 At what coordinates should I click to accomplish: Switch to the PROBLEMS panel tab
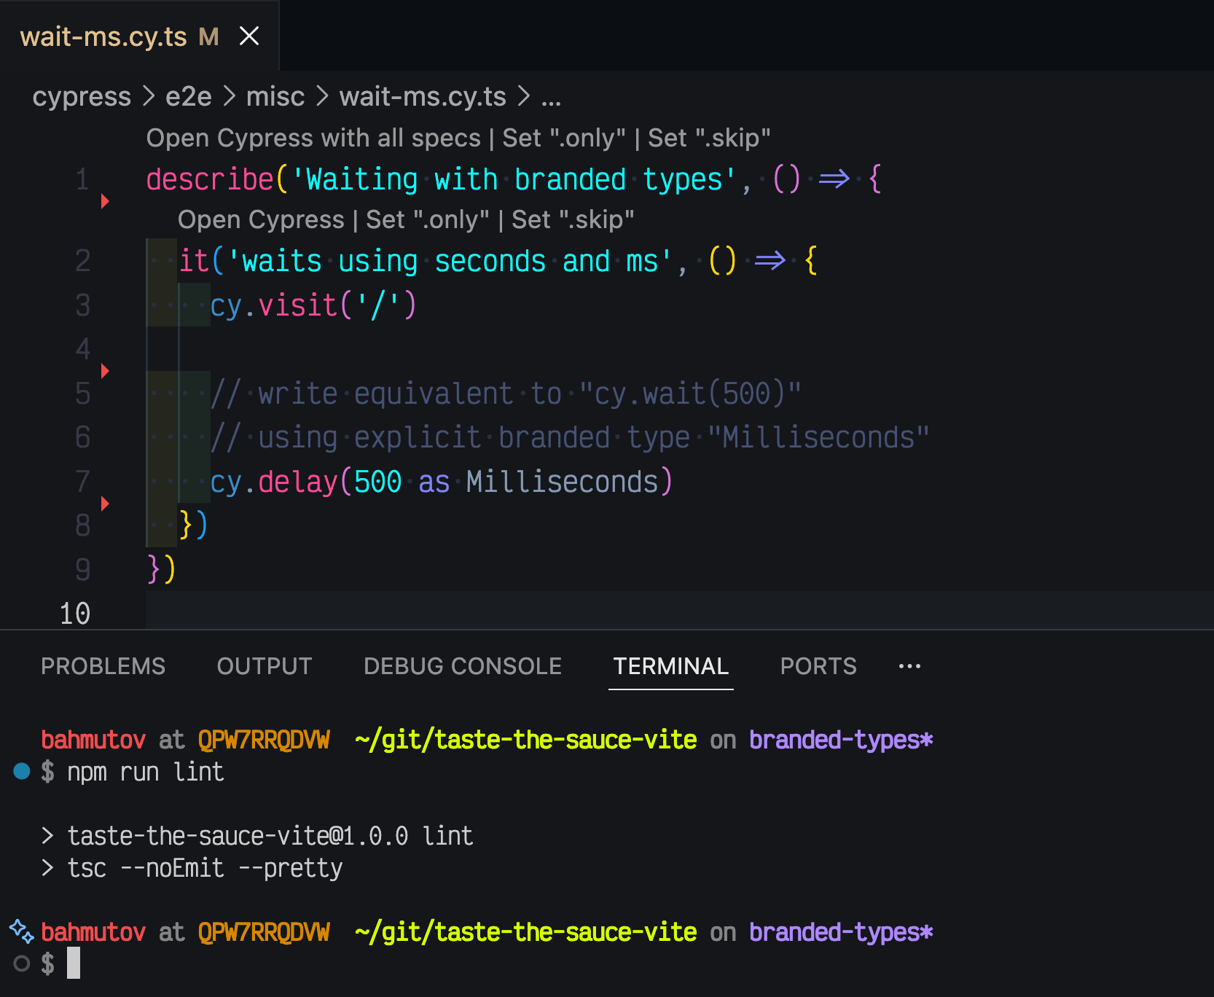(103, 666)
